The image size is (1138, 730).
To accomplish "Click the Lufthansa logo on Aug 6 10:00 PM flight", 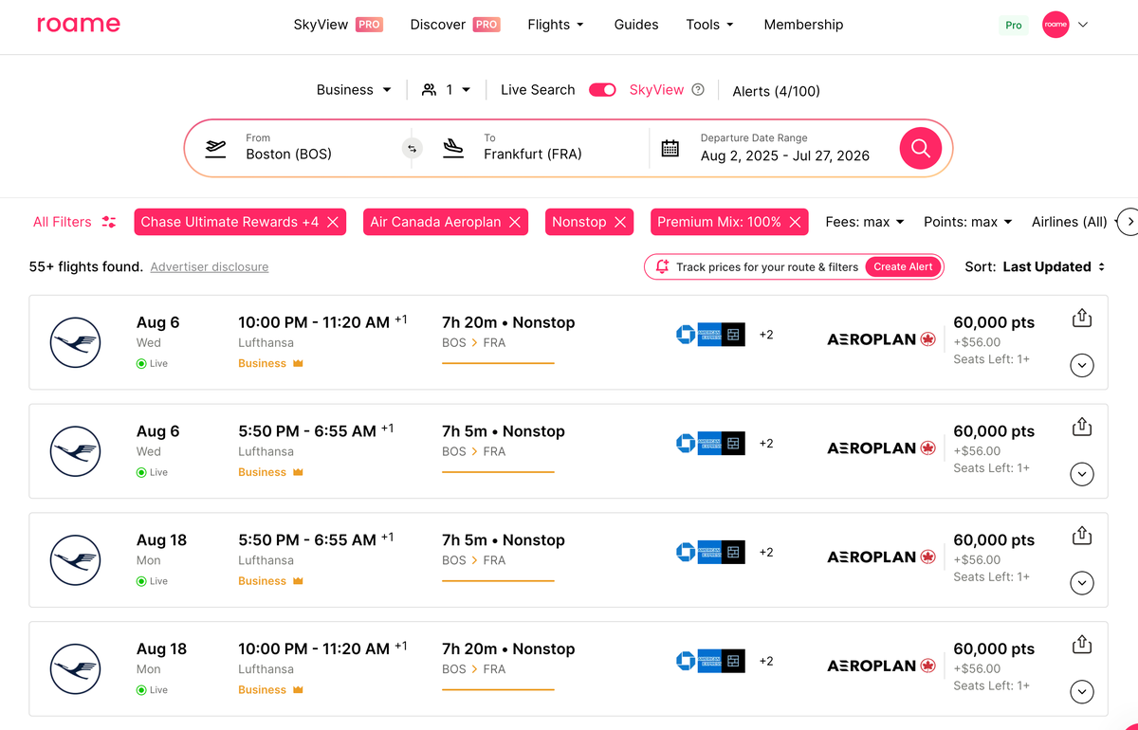I will coord(75,342).
